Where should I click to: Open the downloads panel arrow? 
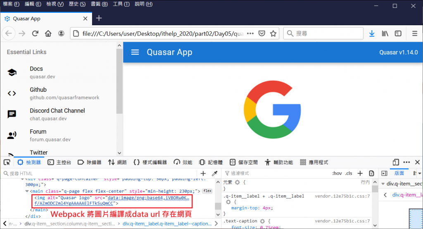[x=372, y=33]
